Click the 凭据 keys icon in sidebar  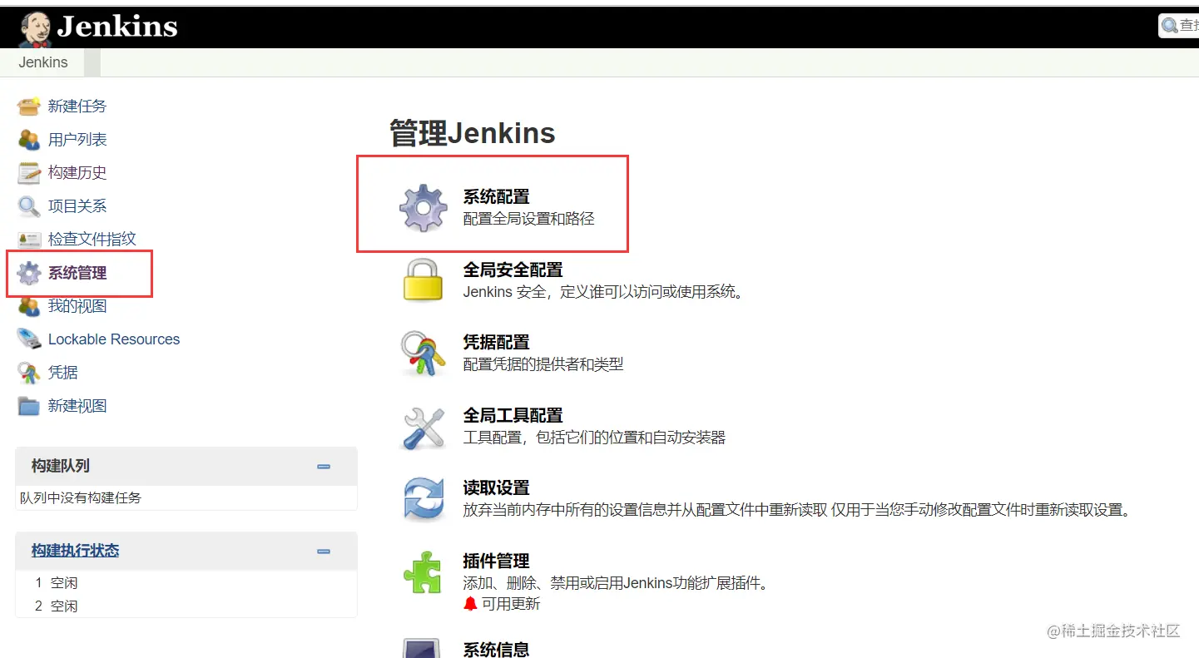29,373
